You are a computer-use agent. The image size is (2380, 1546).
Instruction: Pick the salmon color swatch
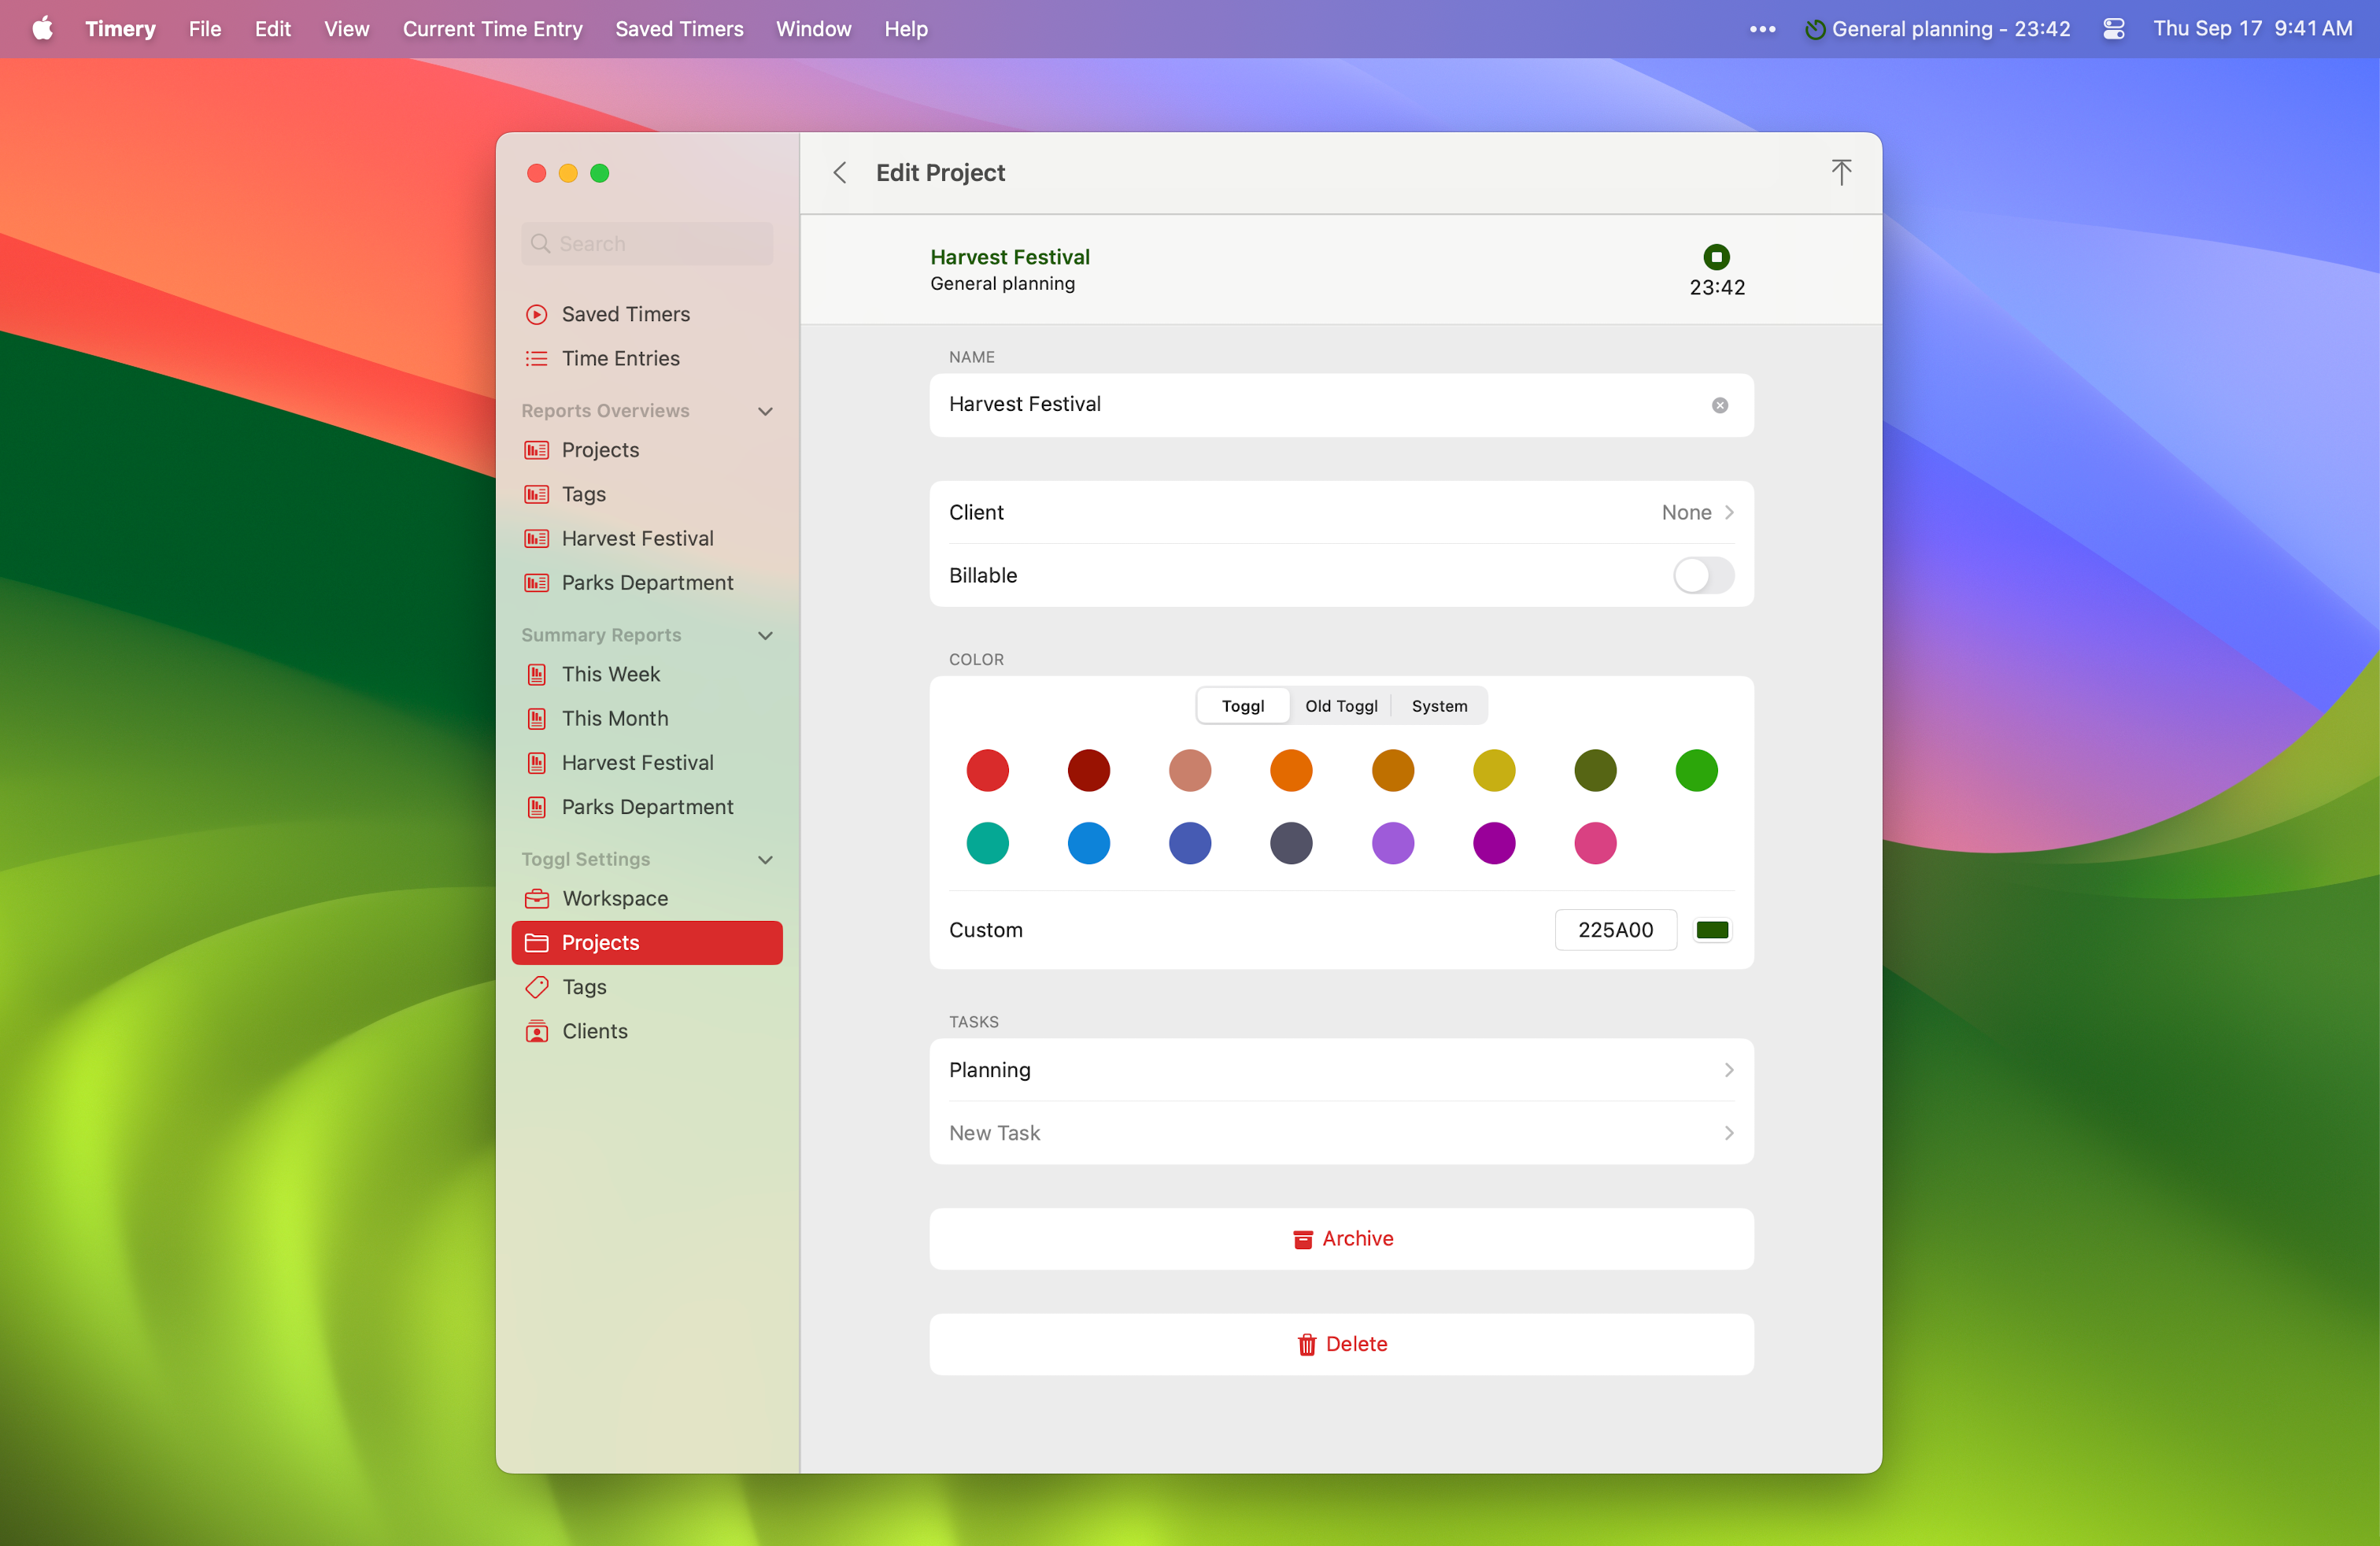tap(1189, 770)
